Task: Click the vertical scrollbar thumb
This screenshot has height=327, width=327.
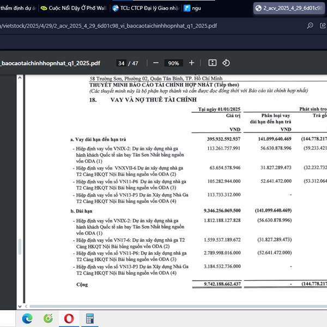Action: (x=20, y=247)
